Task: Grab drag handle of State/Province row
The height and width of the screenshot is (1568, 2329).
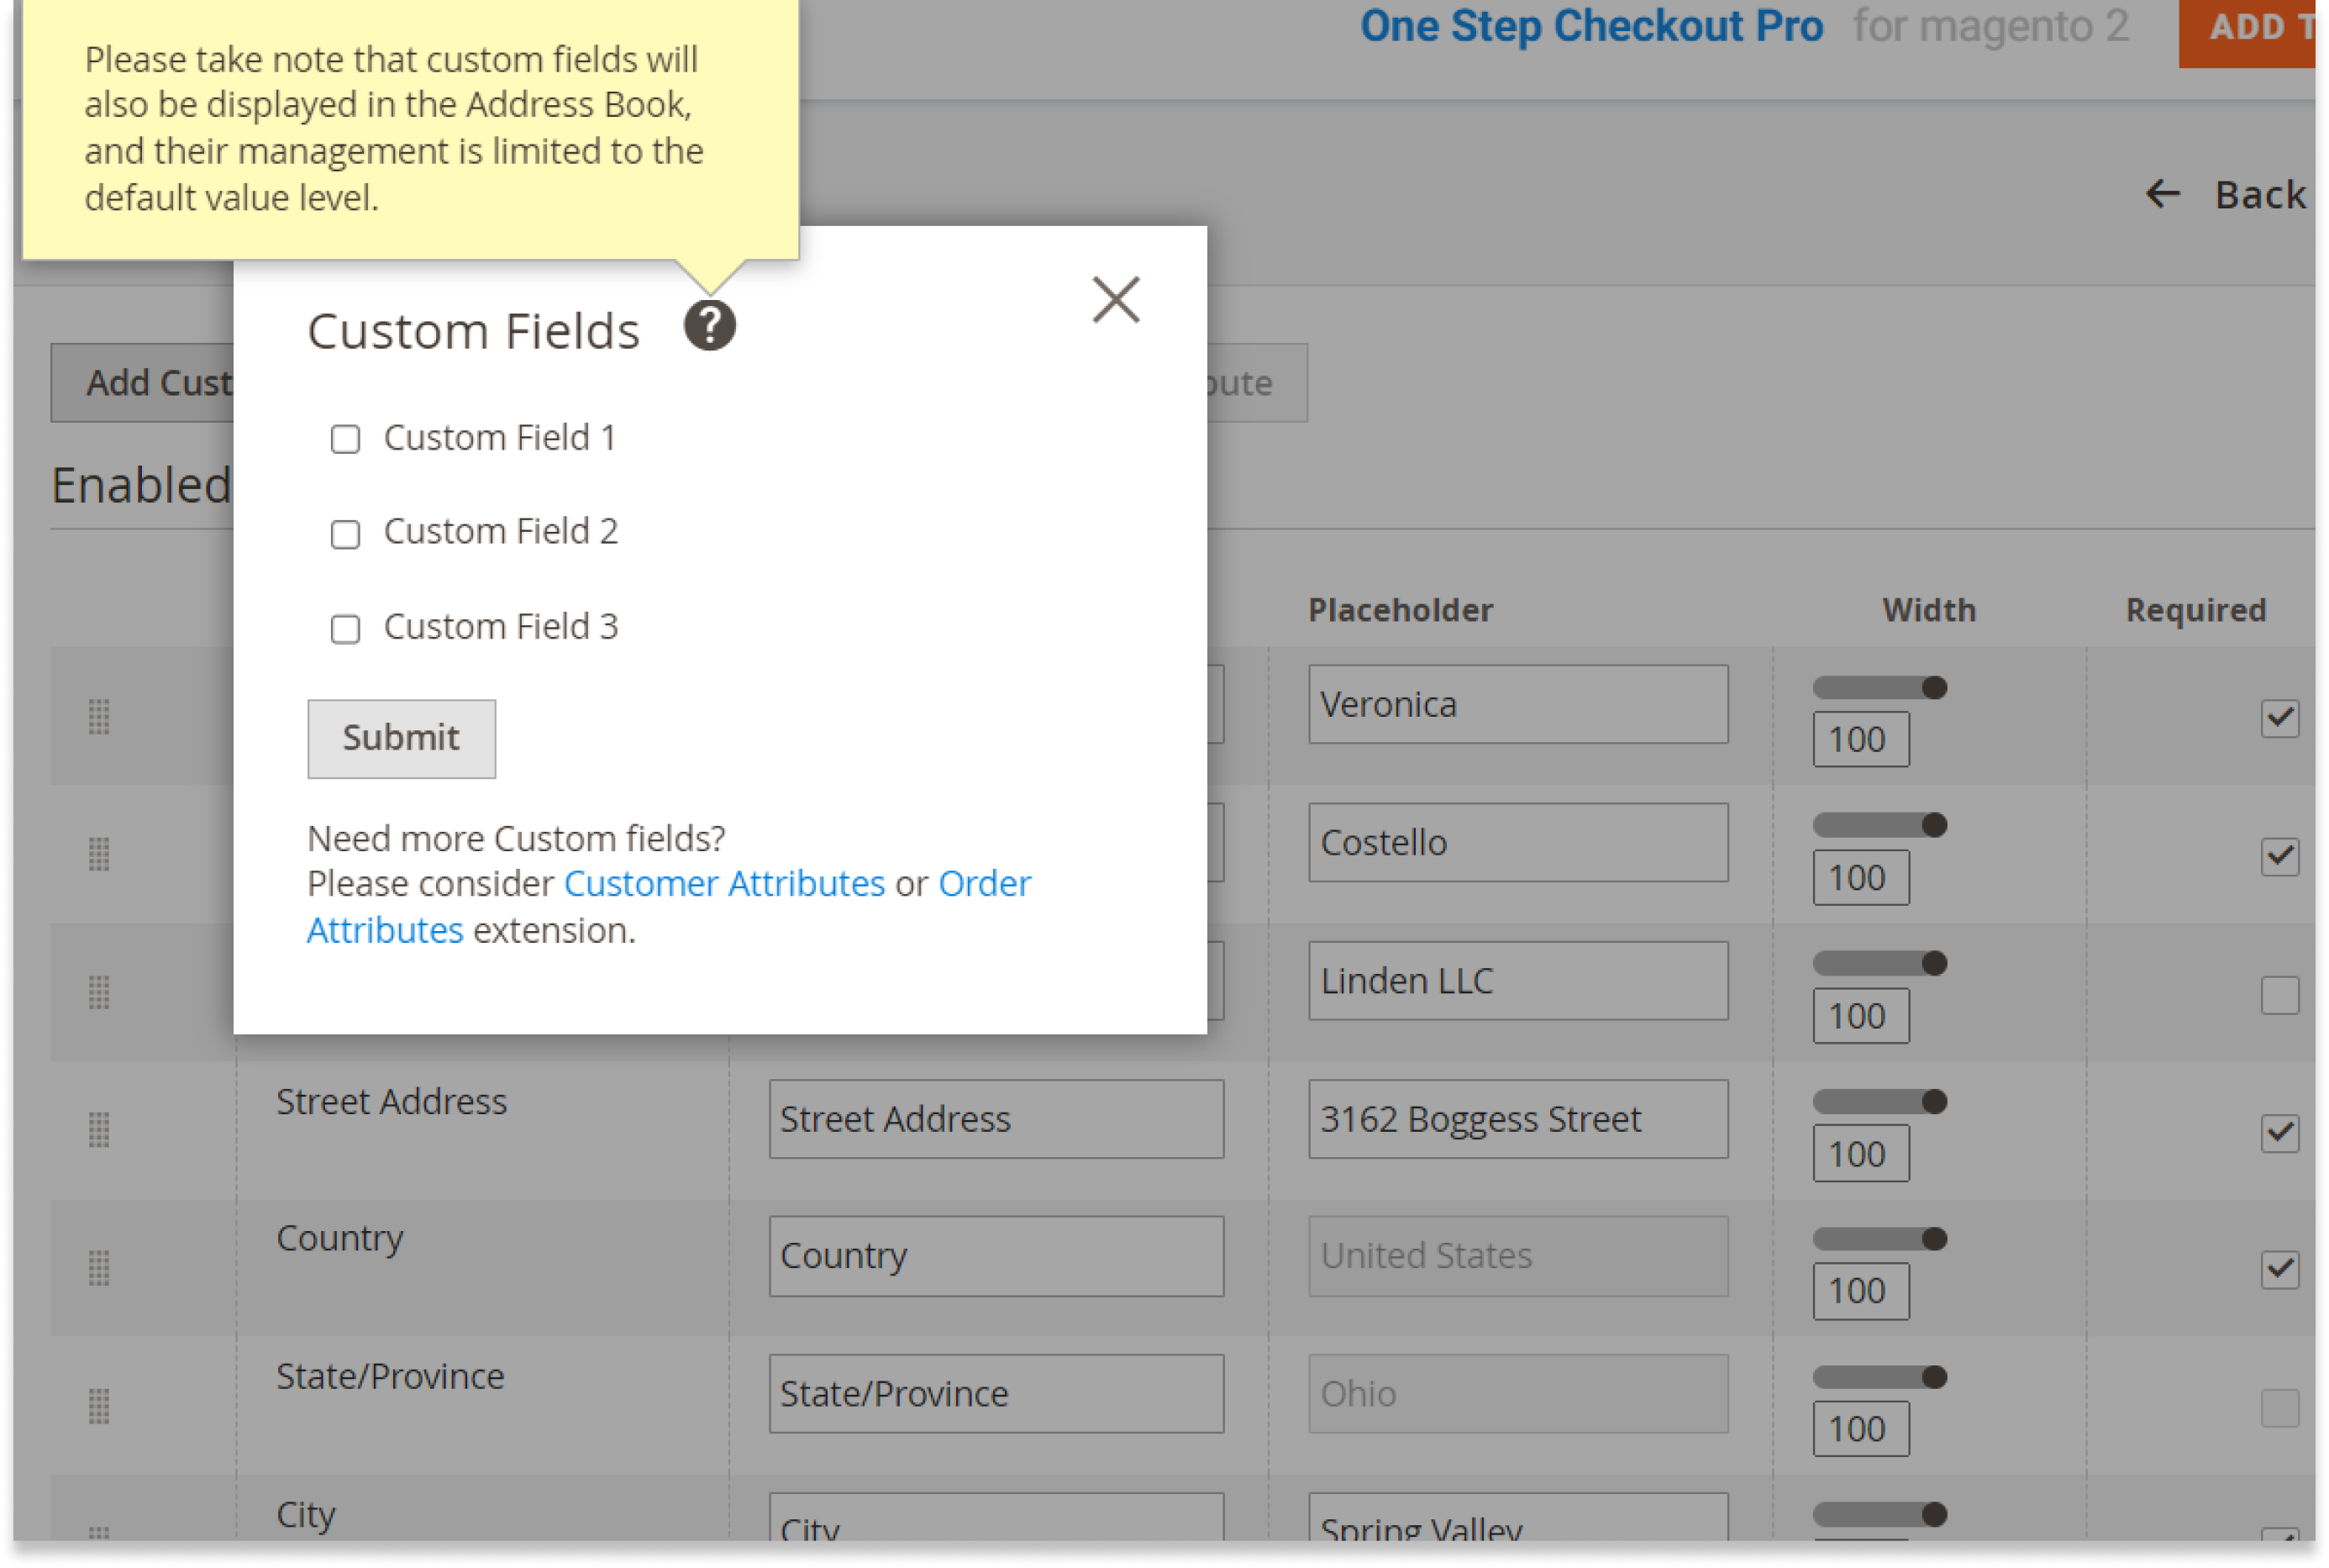Action: pyautogui.click(x=98, y=1406)
